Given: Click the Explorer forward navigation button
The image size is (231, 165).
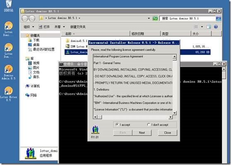Looking at the screenshot, I should tap(32, 18).
